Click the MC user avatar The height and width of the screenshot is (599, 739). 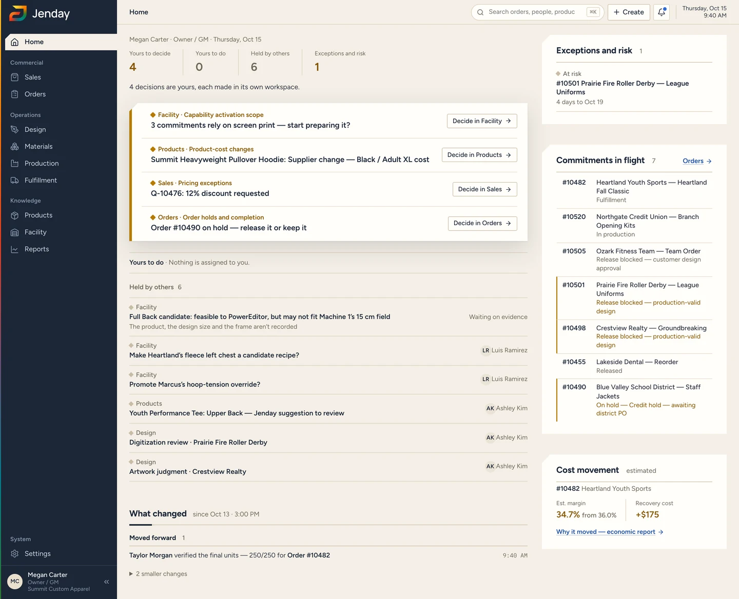click(15, 582)
